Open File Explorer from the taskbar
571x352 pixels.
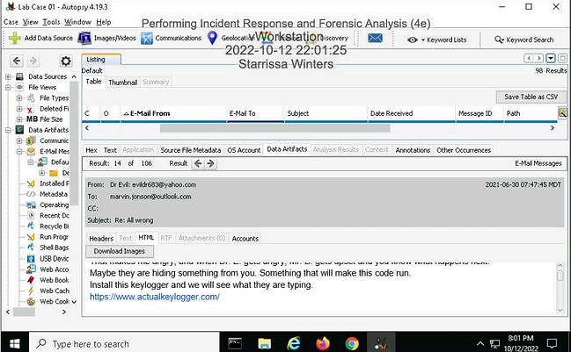click(264, 343)
